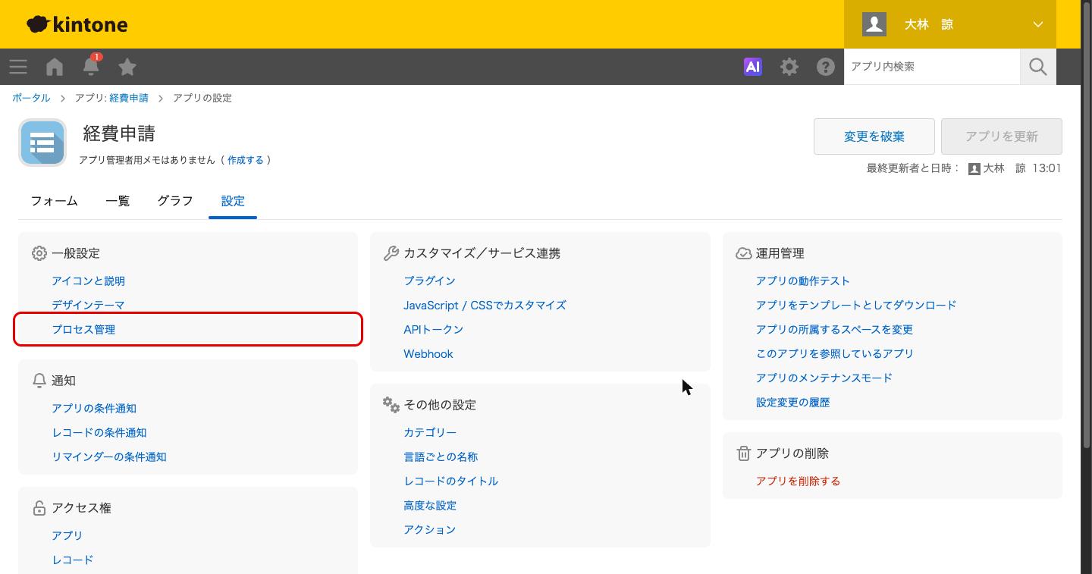Click アプリをテンプレートとしてダウンロード link
The width and height of the screenshot is (1092, 574).
[856, 305]
